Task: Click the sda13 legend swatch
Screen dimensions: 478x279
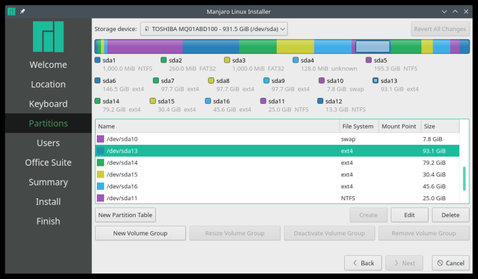Action: pos(376,80)
